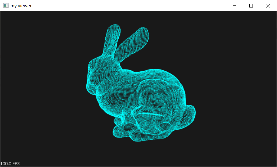The image size is (277, 167).
Task: Close the my viewer window
Action: tap(268, 6)
